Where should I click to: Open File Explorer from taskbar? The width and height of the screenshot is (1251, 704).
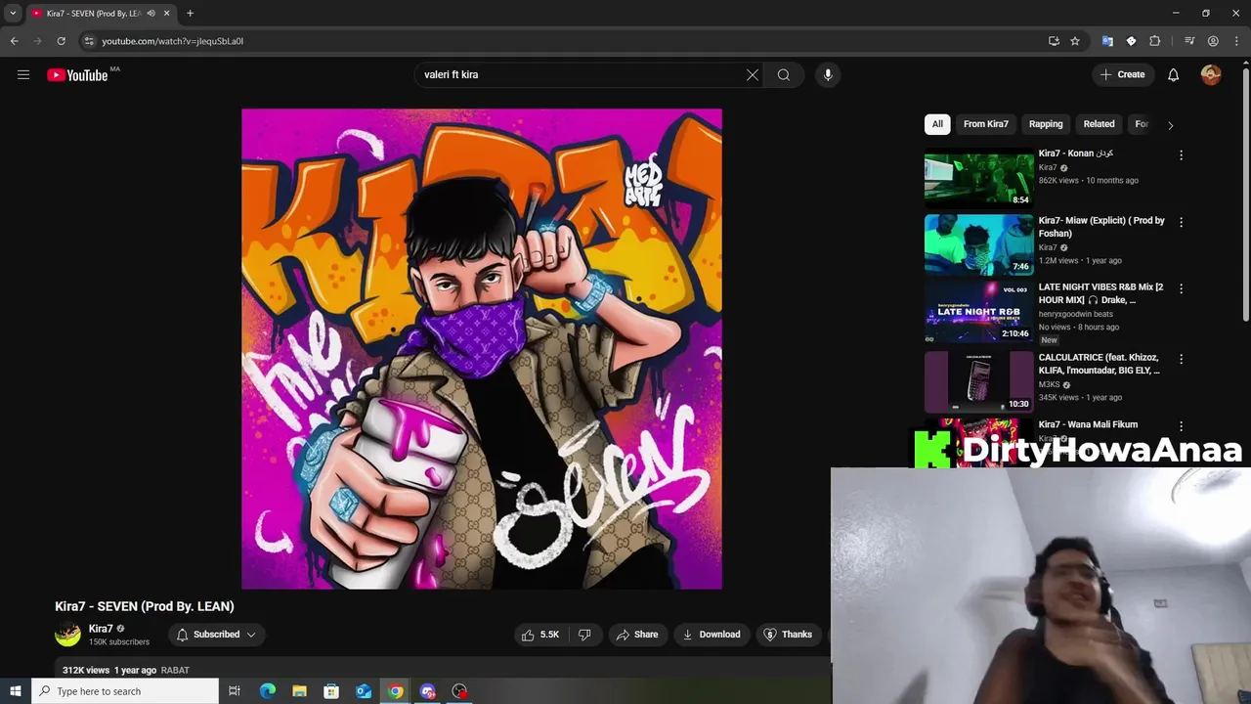pyautogui.click(x=299, y=691)
